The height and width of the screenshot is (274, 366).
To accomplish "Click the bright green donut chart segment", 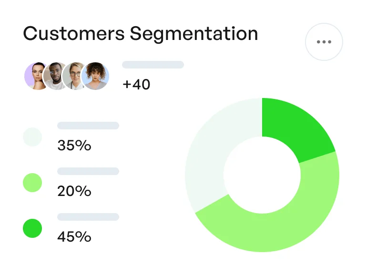I will coord(295,128).
